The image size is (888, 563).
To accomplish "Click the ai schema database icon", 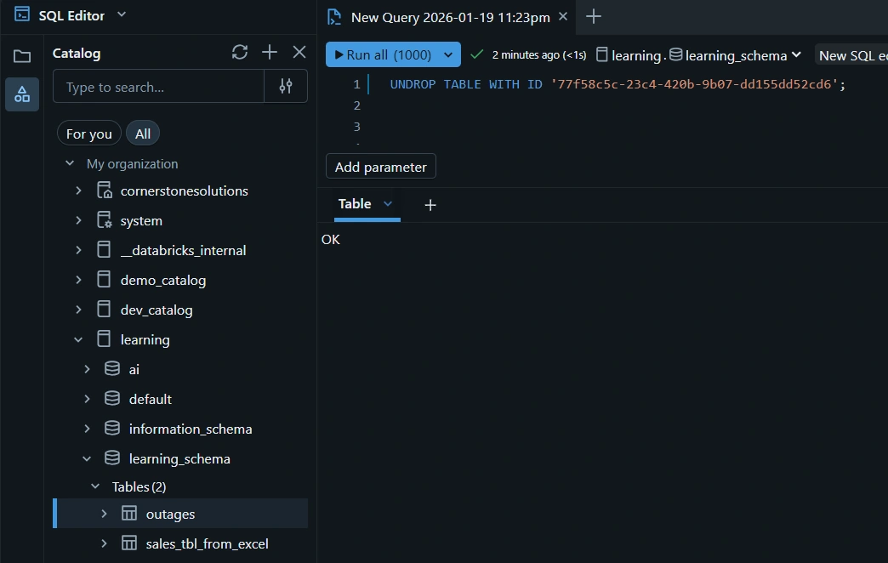I will 112,369.
